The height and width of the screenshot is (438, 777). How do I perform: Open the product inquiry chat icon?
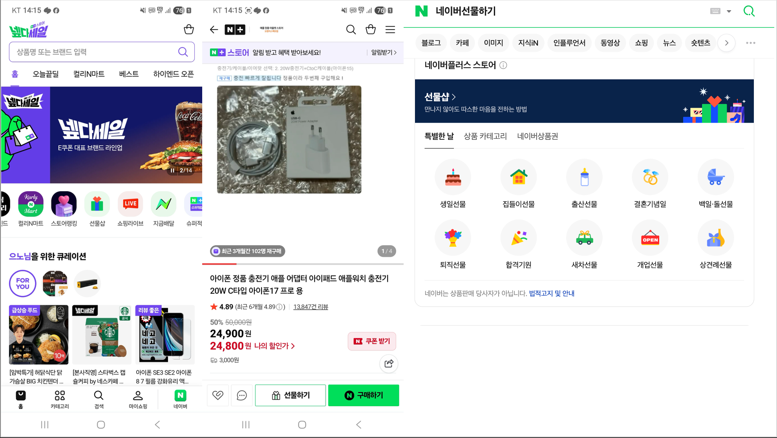tap(242, 395)
